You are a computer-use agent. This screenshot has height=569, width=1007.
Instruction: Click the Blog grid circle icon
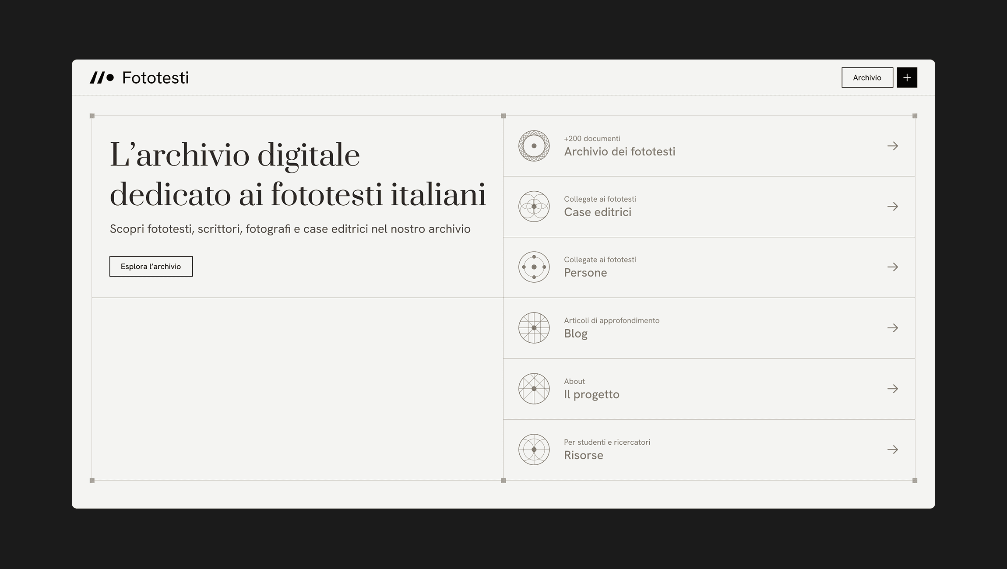(x=534, y=328)
